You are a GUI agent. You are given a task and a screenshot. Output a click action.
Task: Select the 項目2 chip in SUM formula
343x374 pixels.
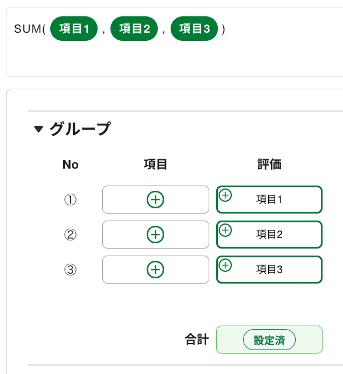(134, 29)
